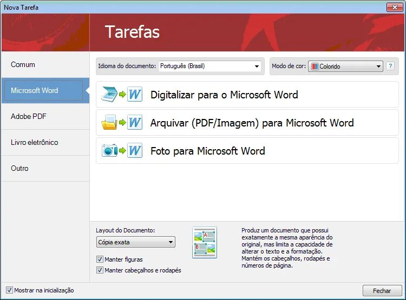Open the Idioma do documento dropdown
The height and width of the screenshot is (300, 406).
click(x=210, y=66)
